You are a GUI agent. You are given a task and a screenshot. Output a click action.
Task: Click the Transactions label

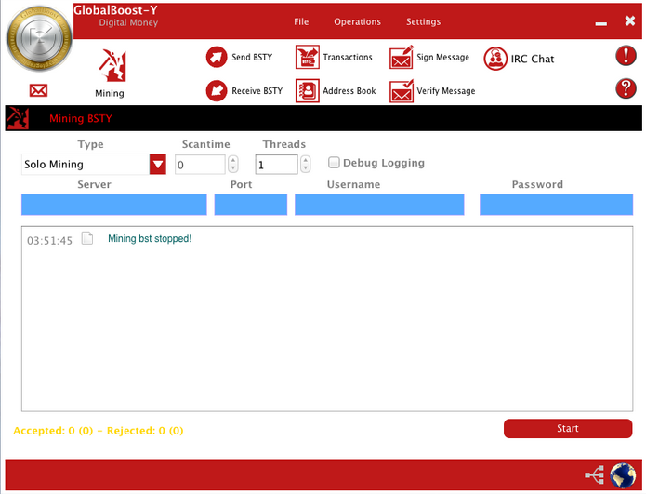pyautogui.click(x=348, y=57)
